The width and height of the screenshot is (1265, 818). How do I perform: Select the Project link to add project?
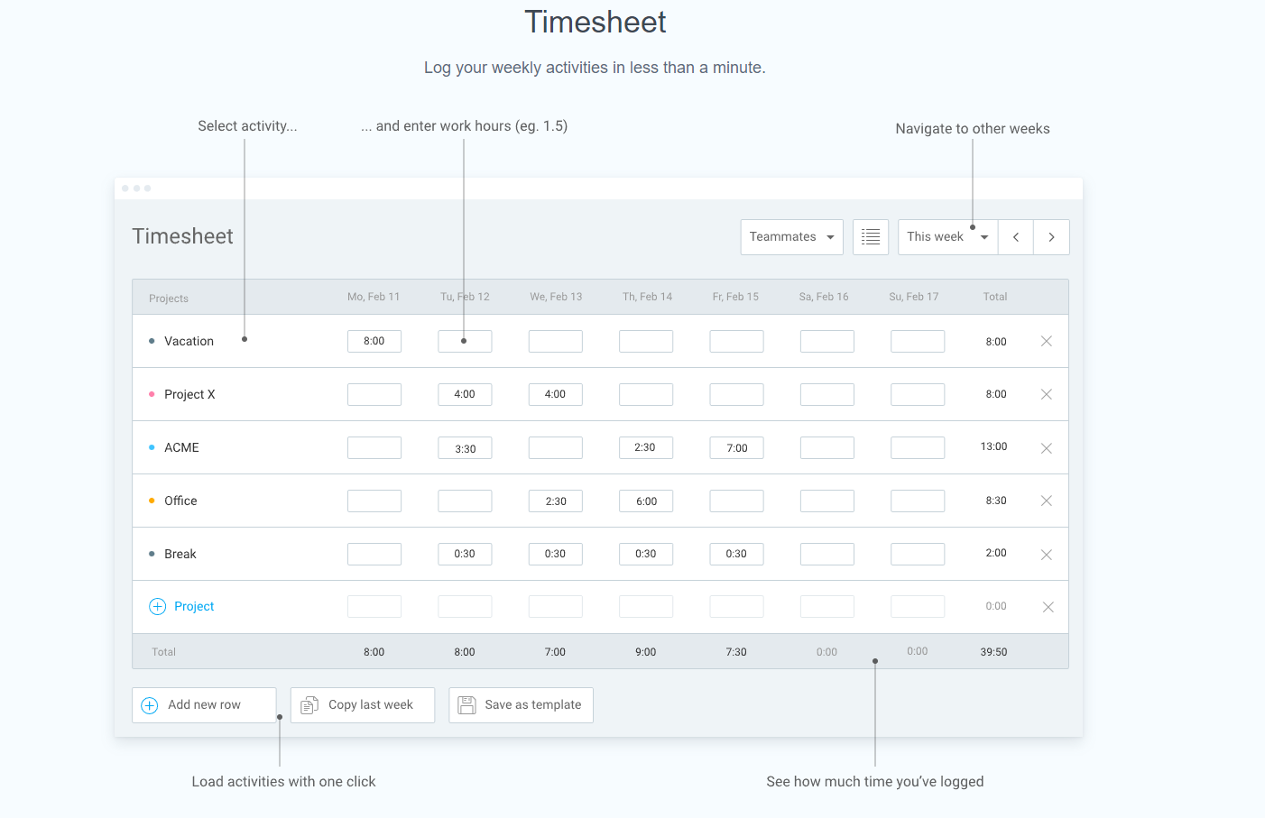tap(194, 607)
